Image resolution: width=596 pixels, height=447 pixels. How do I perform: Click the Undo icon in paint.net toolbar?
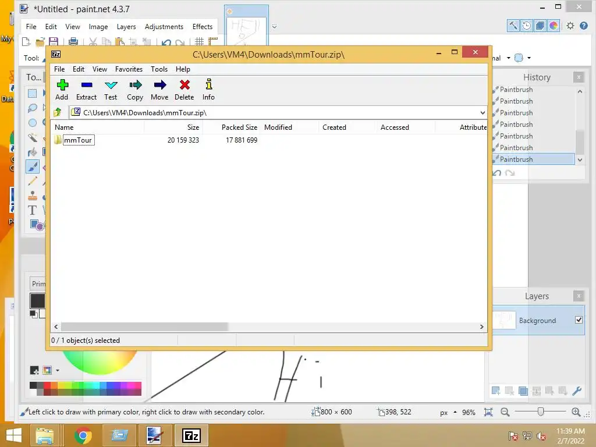(x=166, y=42)
